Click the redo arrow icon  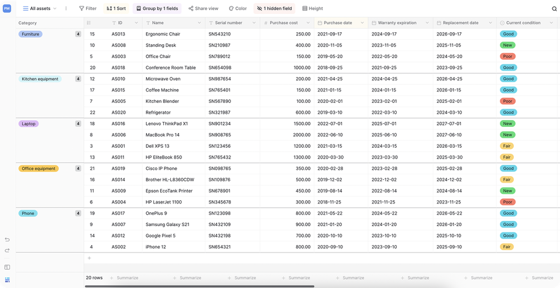coord(7,251)
